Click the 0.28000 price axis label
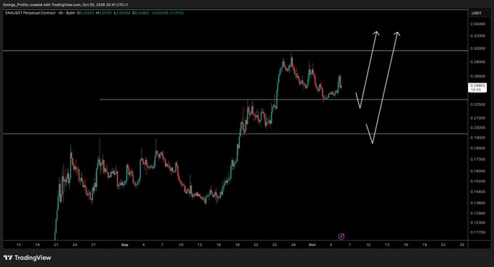The image size is (494, 267). coord(477,62)
